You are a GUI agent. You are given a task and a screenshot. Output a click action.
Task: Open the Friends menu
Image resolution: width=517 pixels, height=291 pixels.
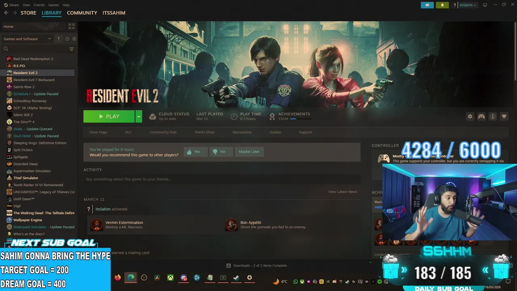click(x=39, y=5)
